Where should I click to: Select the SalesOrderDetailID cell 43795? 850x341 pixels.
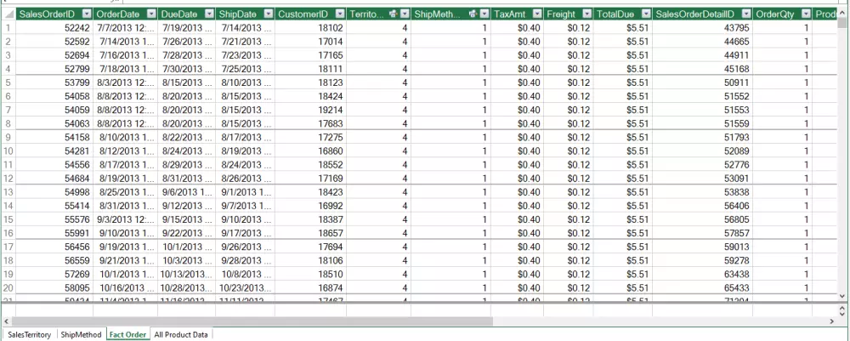pyautogui.click(x=702, y=28)
